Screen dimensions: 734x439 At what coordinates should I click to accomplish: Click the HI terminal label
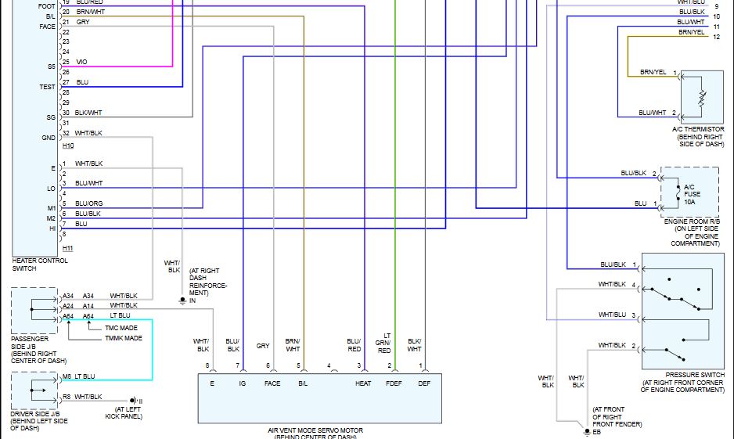pyautogui.click(x=52, y=228)
